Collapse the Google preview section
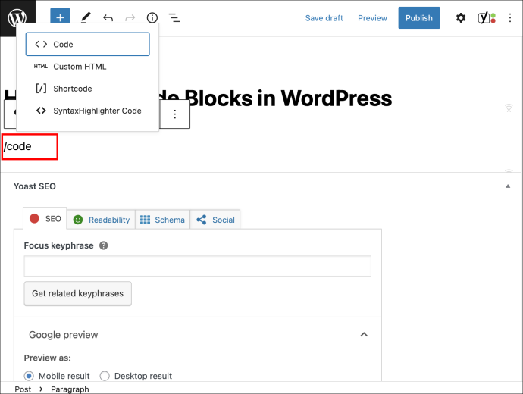This screenshot has height=394, width=523. (x=364, y=334)
